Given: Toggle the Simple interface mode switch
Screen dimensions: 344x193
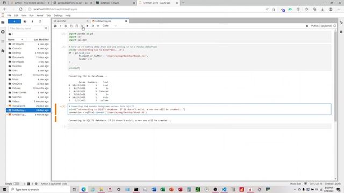Looking at the screenshot, I should pos(16,184).
